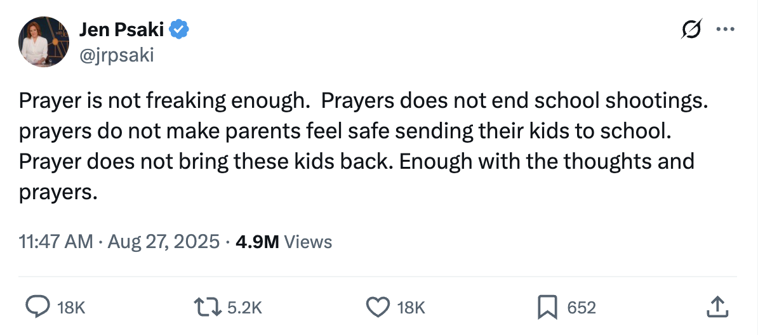The width and height of the screenshot is (758, 335).
Task: Click the 5.2K repost count
Action: pyautogui.click(x=244, y=308)
